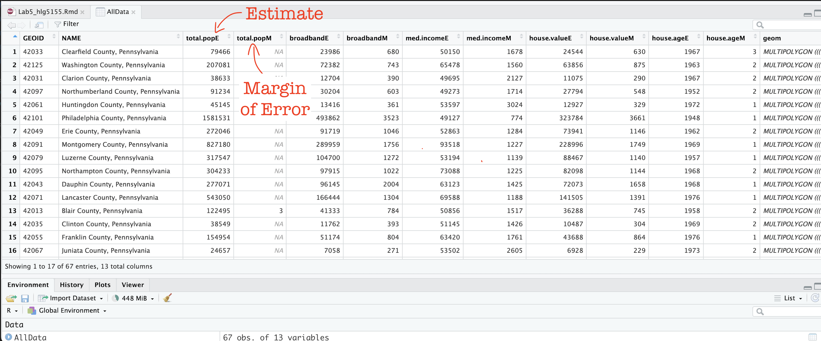Click the refresh environment icon
Viewport: 821px width, 341px height.
click(x=815, y=298)
